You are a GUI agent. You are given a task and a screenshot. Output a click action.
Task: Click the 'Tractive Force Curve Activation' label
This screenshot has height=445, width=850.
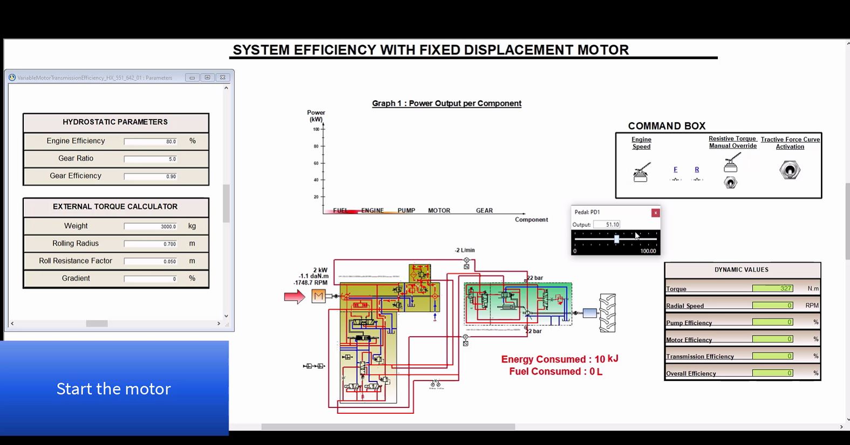coord(790,143)
